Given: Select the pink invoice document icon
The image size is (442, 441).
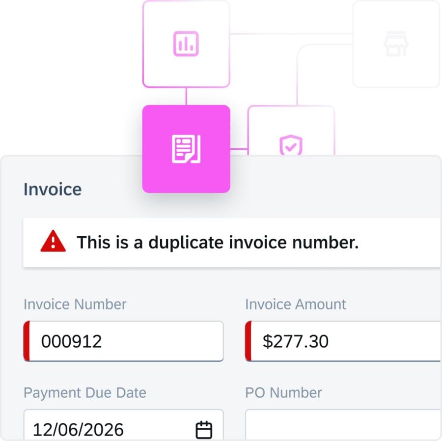Looking at the screenshot, I should pyautogui.click(x=186, y=149).
